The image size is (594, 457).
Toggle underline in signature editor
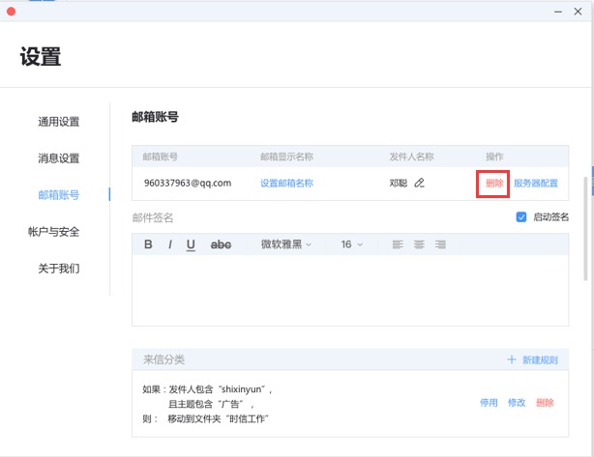tap(191, 244)
